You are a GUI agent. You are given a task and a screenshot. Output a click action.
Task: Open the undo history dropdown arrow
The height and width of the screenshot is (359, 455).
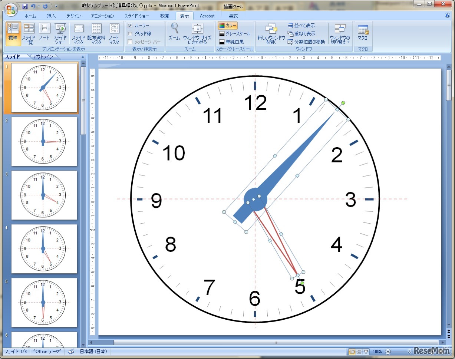[x=39, y=6]
